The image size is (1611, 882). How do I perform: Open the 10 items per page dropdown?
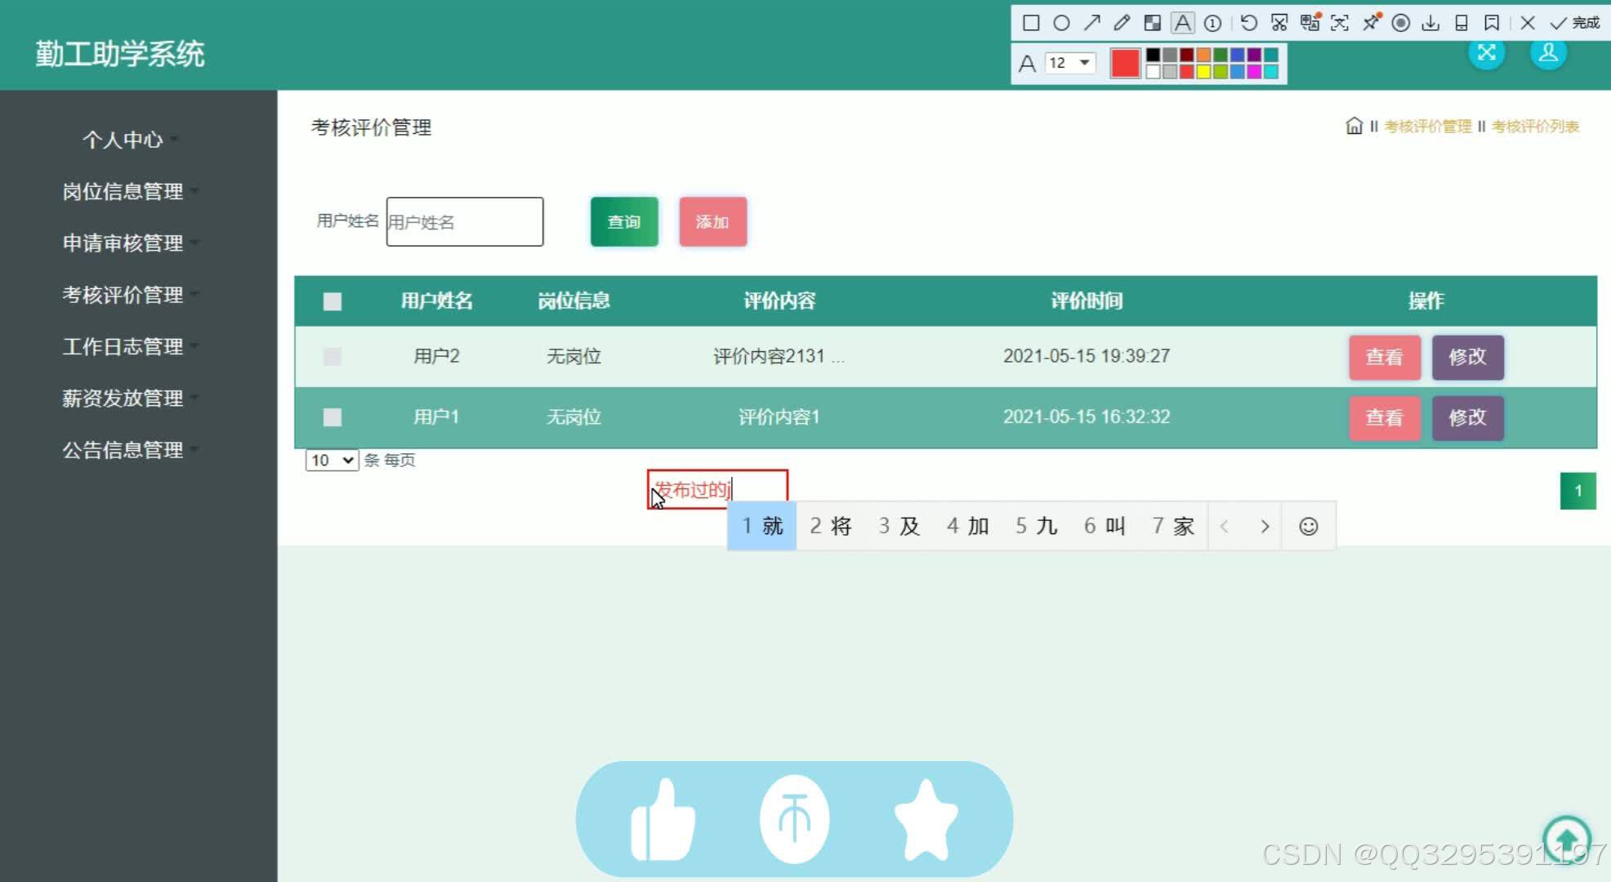(x=332, y=461)
